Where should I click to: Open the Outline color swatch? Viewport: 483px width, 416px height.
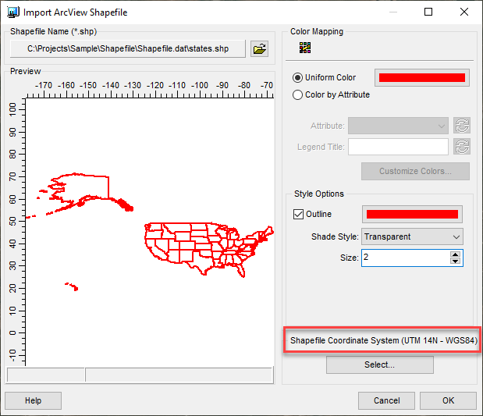[412, 214]
